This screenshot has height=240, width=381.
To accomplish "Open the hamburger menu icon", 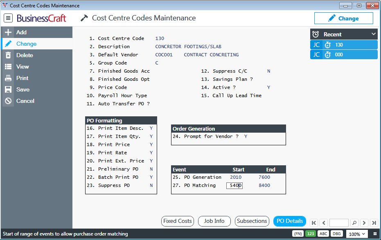I will (x=8, y=18).
